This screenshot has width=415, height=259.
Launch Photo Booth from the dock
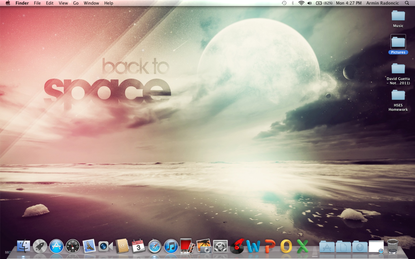click(x=187, y=246)
